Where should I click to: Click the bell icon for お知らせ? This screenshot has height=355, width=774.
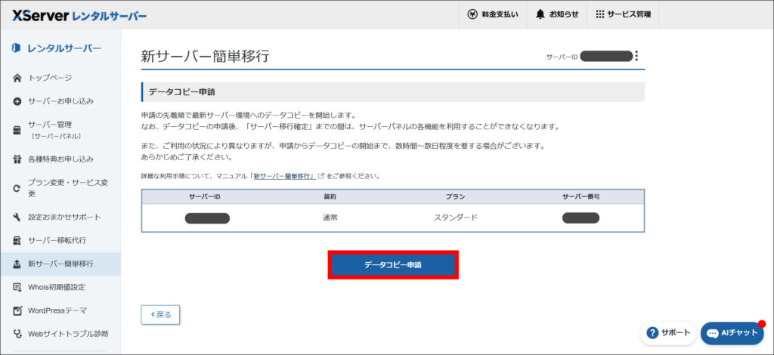tap(540, 14)
